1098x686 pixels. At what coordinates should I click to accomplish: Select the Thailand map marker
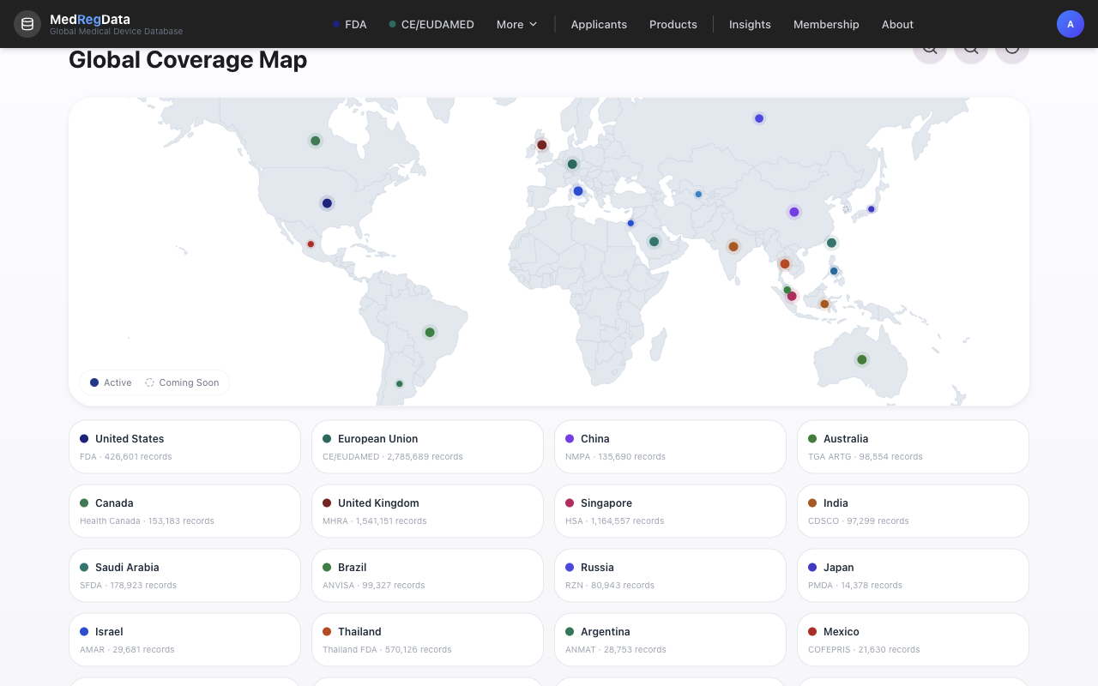[785, 264]
